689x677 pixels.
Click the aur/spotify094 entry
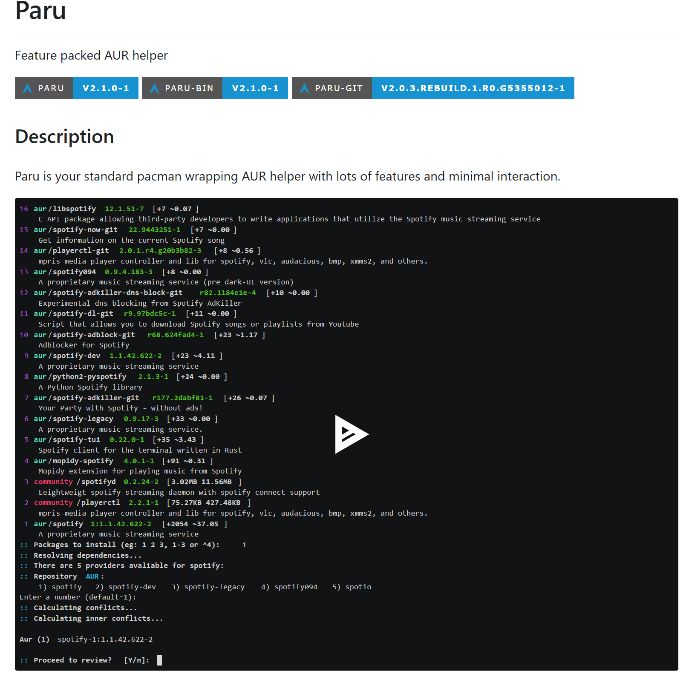point(114,272)
